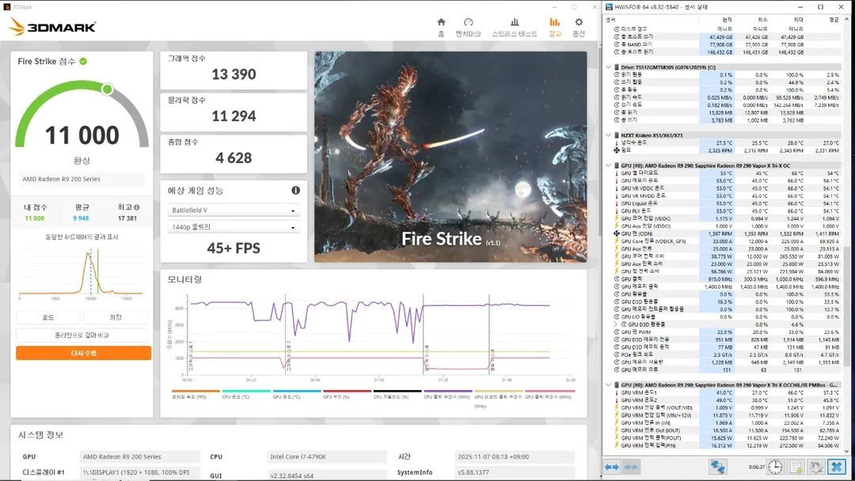Click the 3DMark title bar app icon
Viewport: 855px width, 481px height.
(6, 6)
